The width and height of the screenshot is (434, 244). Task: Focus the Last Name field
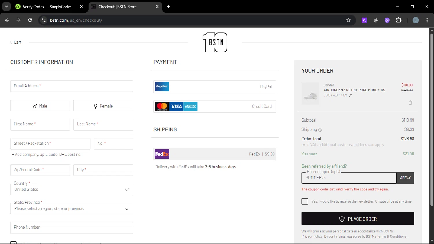click(x=103, y=124)
